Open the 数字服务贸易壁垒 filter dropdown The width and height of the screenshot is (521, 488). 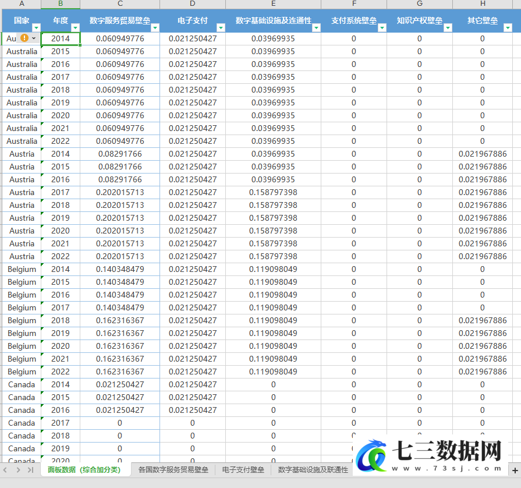pyautogui.click(x=155, y=27)
